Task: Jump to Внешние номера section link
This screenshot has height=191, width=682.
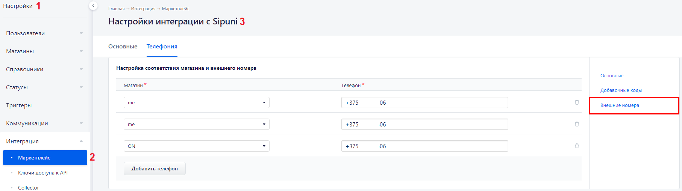Action: click(x=620, y=105)
